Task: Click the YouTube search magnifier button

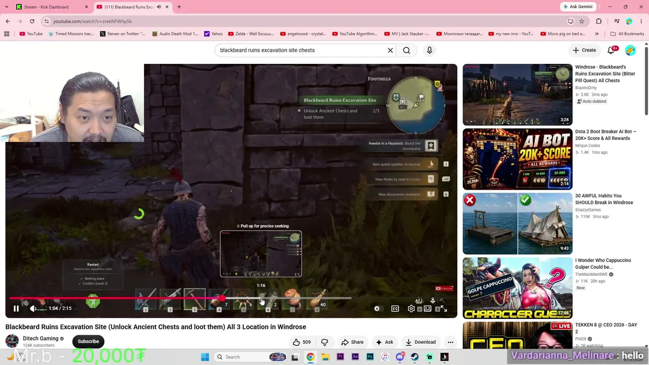Action: click(407, 50)
